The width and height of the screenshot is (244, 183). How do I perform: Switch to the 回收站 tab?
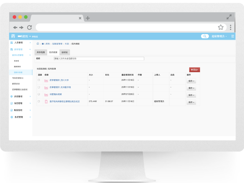pos(65,52)
